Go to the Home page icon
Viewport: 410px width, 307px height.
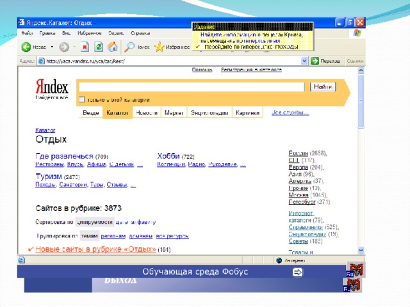click(x=113, y=47)
